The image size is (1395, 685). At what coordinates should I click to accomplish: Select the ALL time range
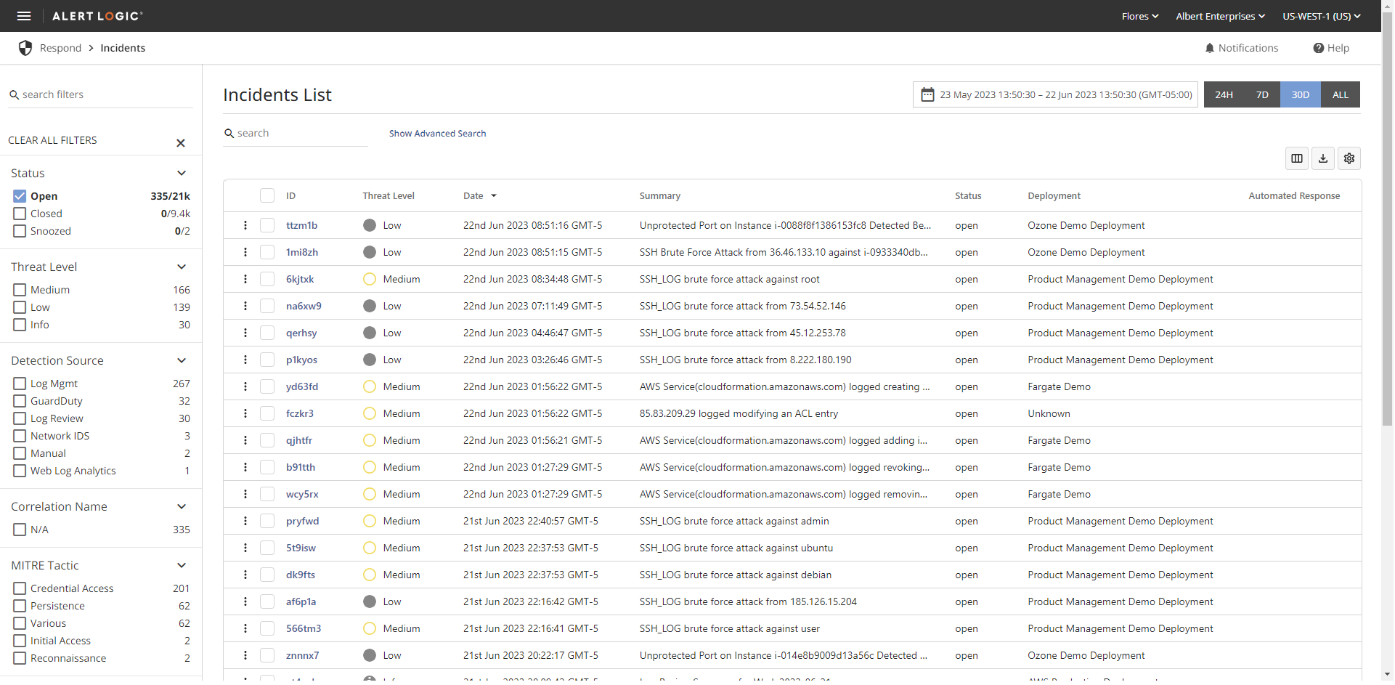[x=1340, y=94]
